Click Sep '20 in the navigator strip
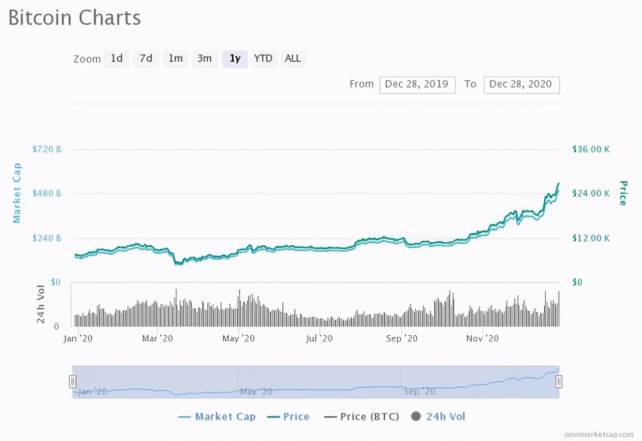 pyautogui.click(x=419, y=391)
